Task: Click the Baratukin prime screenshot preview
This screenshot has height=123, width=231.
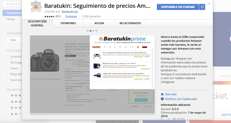Action: coord(92,74)
